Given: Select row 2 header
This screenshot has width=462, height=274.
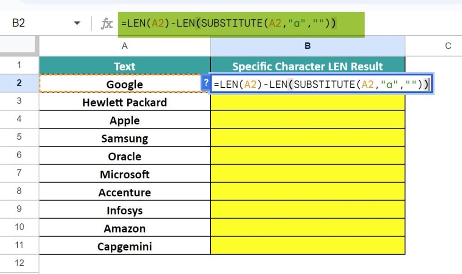Looking at the screenshot, I should click(19, 83).
